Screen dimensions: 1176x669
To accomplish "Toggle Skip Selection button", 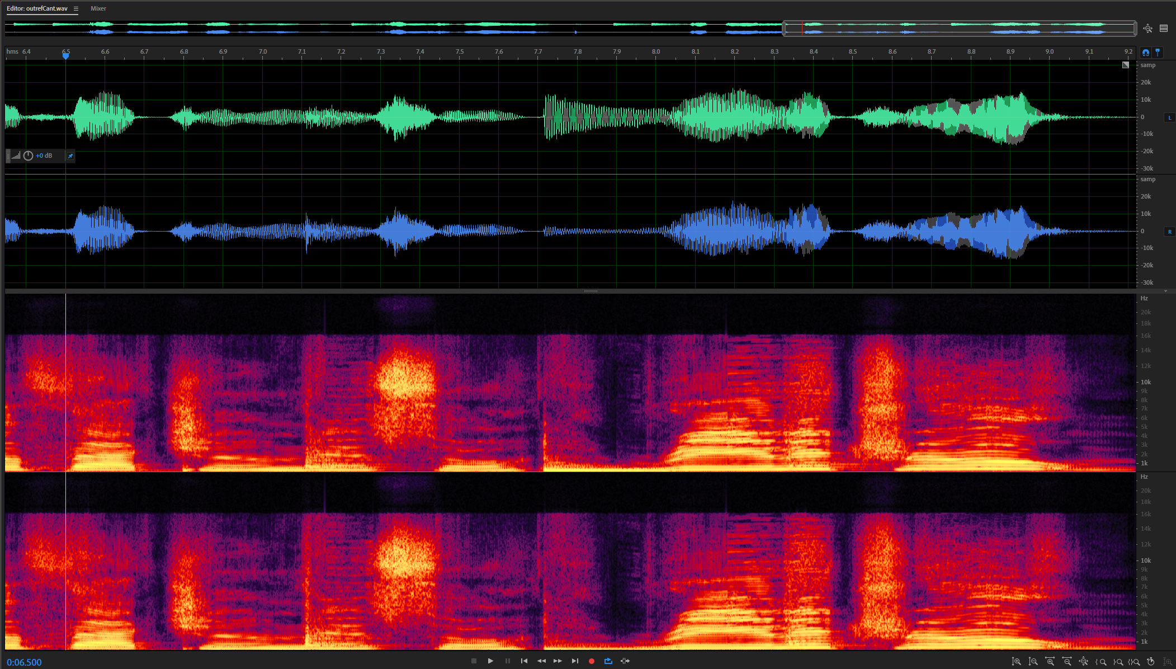I will coord(625,661).
